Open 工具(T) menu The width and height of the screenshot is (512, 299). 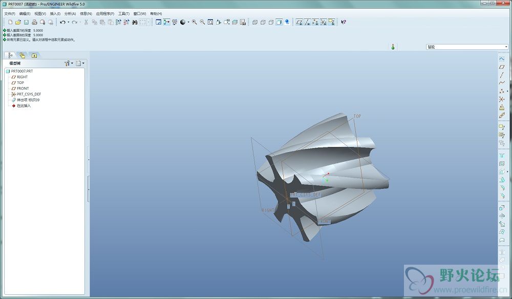[x=124, y=14]
